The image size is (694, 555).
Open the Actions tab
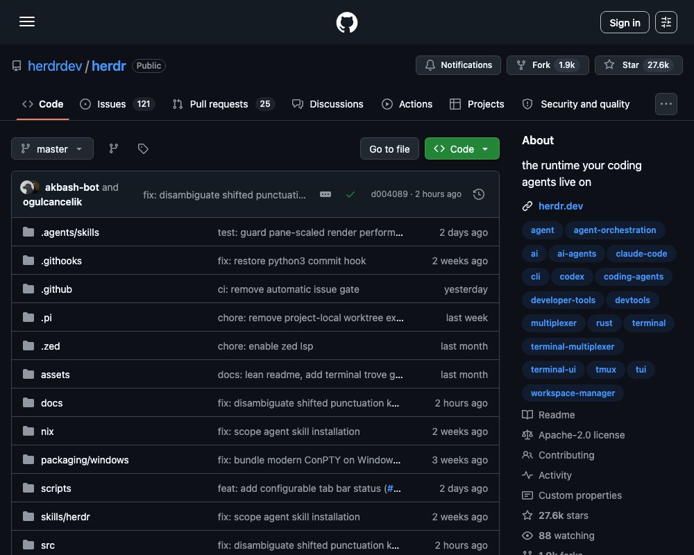click(407, 104)
